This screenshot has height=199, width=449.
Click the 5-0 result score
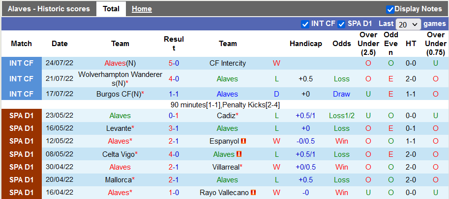coord(174,63)
